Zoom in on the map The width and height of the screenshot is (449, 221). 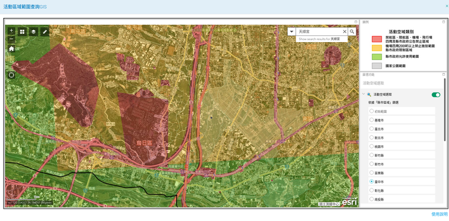11,30
